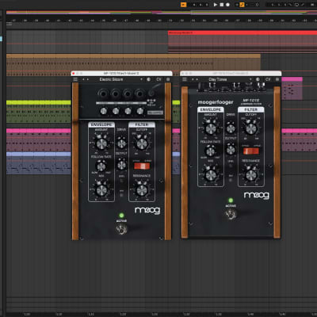Start playback with the transport Play button
The image size is (317, 317).
coord(216,5)
